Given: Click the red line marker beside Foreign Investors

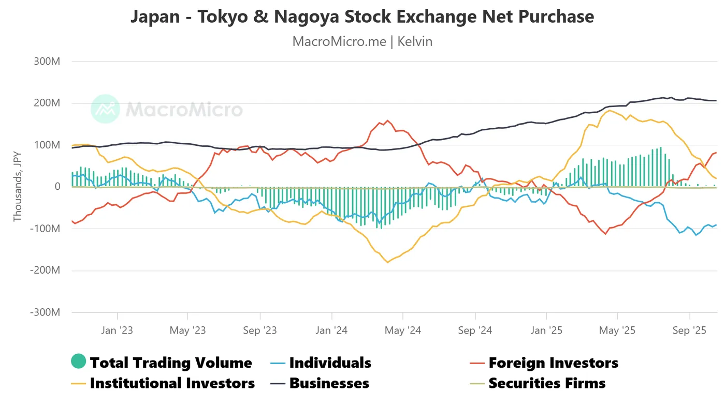Looking at the screenshot, I should point(477,363).
